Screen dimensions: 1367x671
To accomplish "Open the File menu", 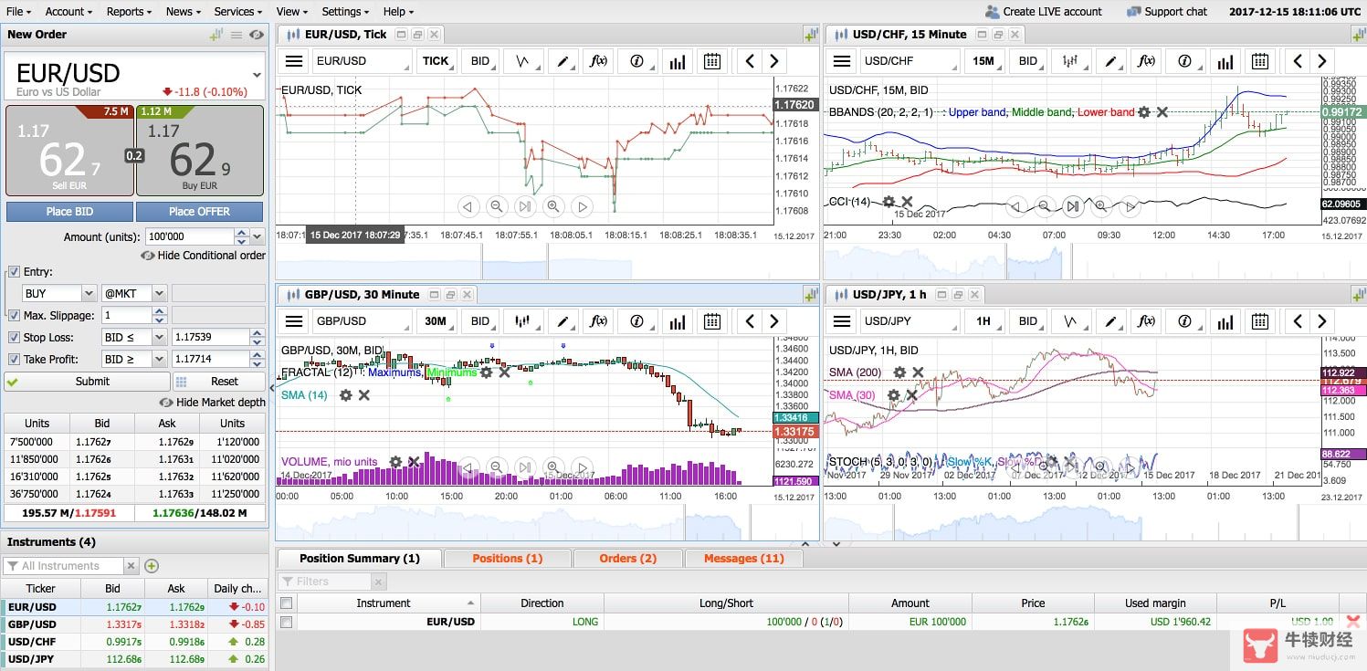I will [x=18, y=12].
